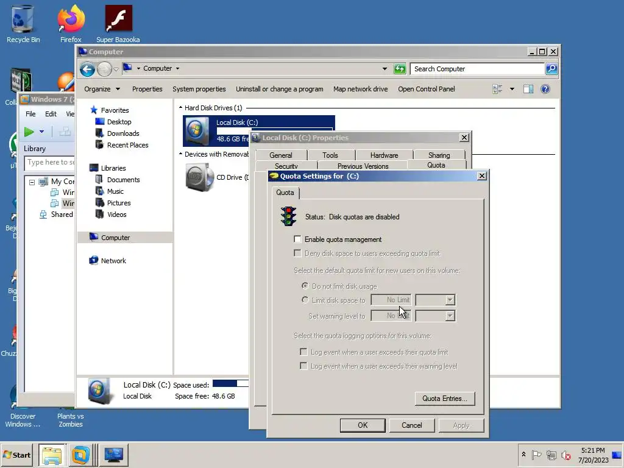Click the green Play icon in VirtualBox window

29,132
